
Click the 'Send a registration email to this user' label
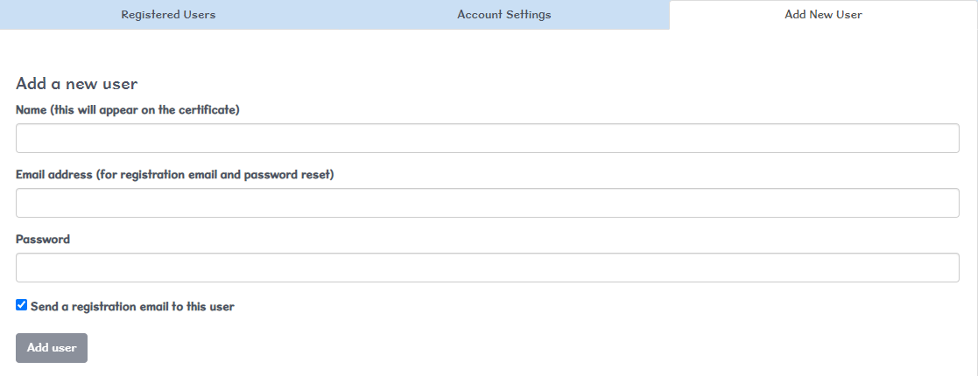(x=132, y=306)
